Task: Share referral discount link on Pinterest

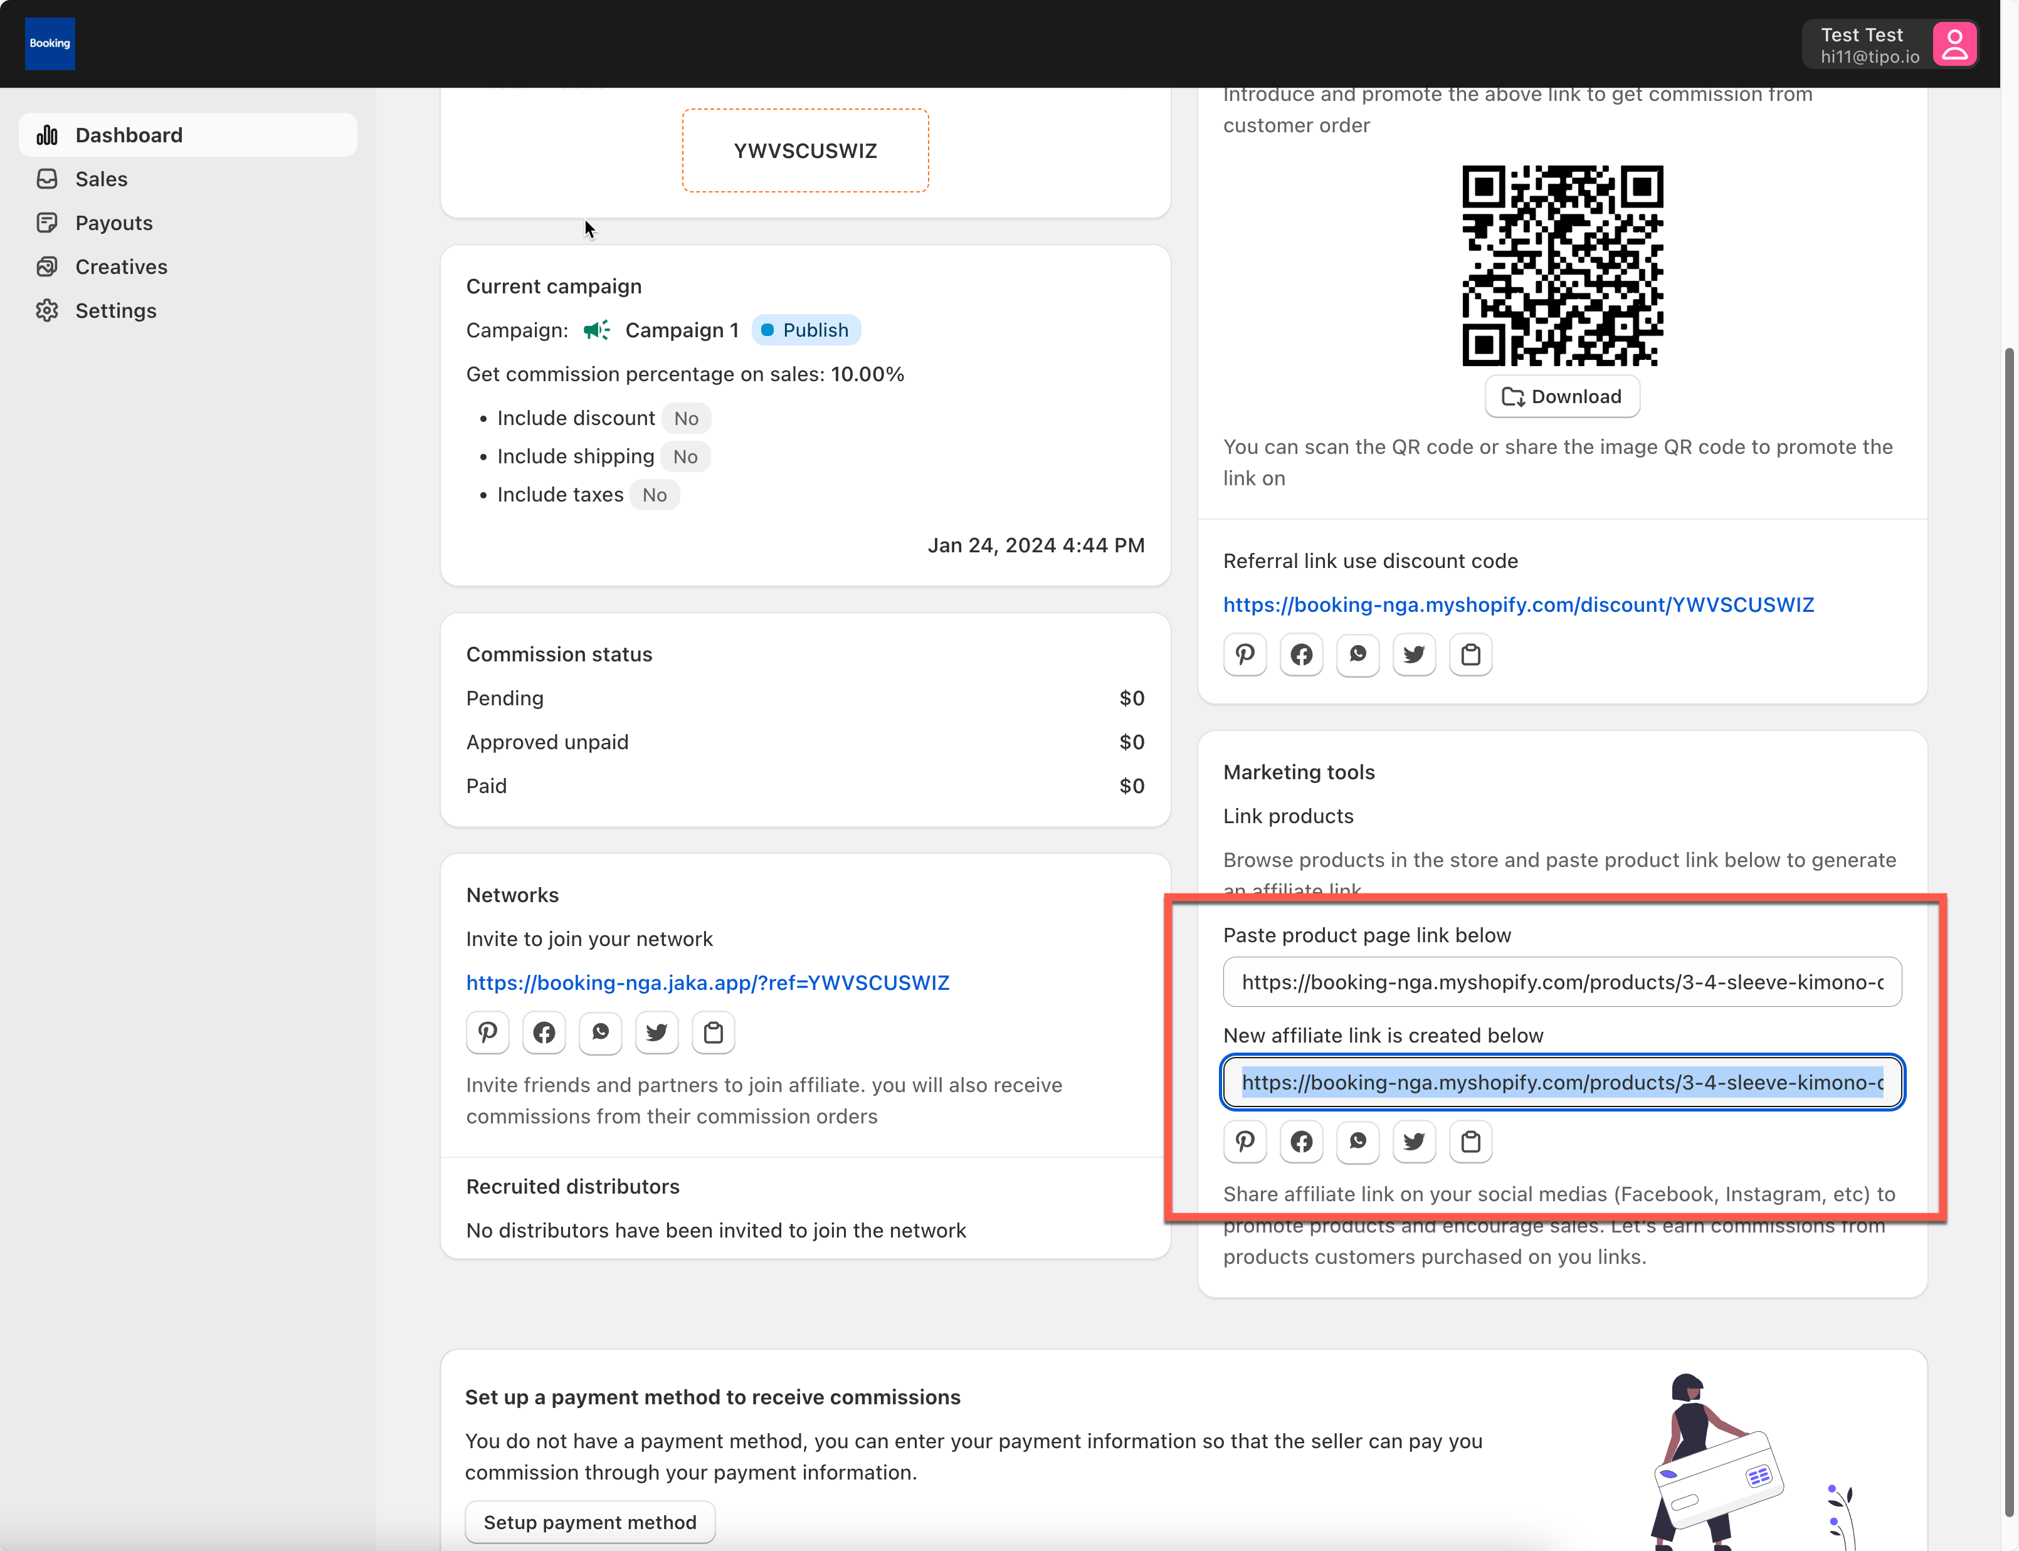Action: click(1245, 655)
